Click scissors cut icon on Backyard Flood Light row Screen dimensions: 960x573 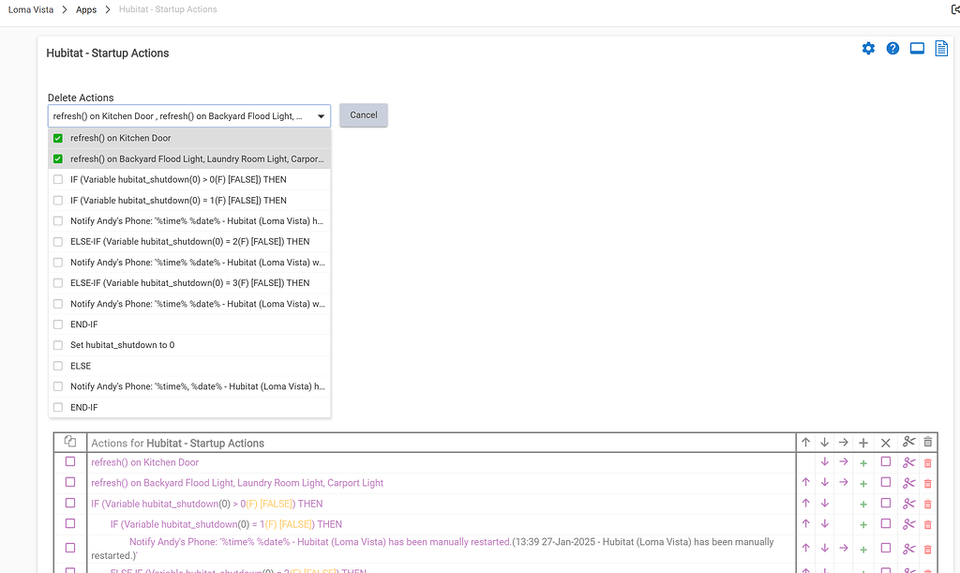(x=907, y=483)
